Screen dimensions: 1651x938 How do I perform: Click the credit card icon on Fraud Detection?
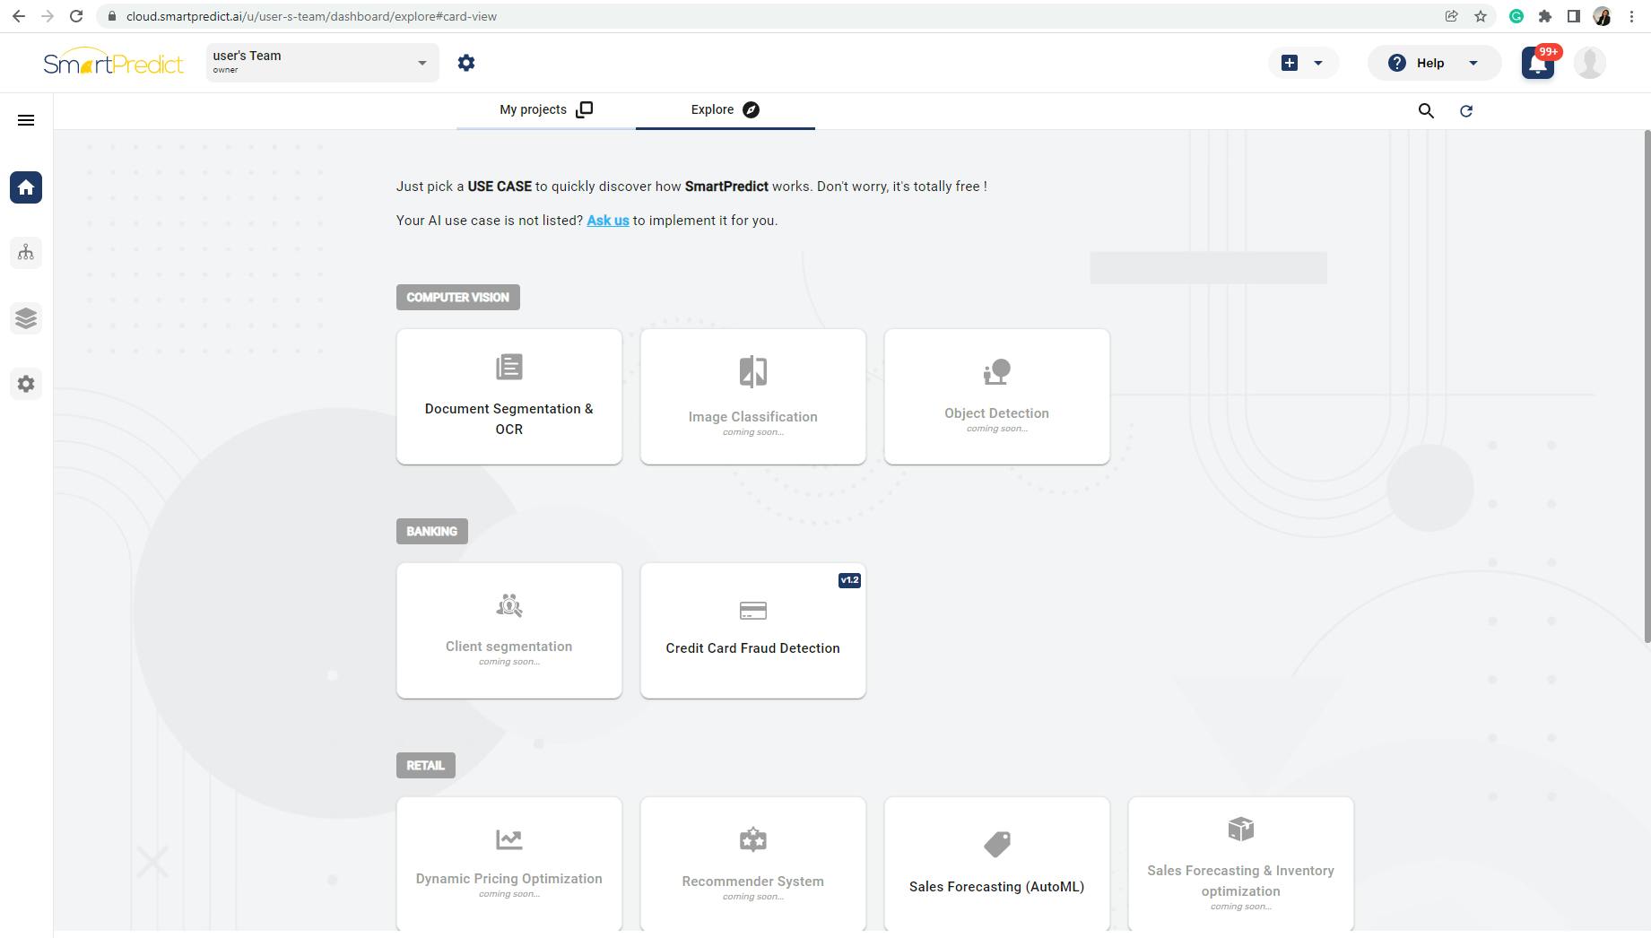[x=753, y=611]
